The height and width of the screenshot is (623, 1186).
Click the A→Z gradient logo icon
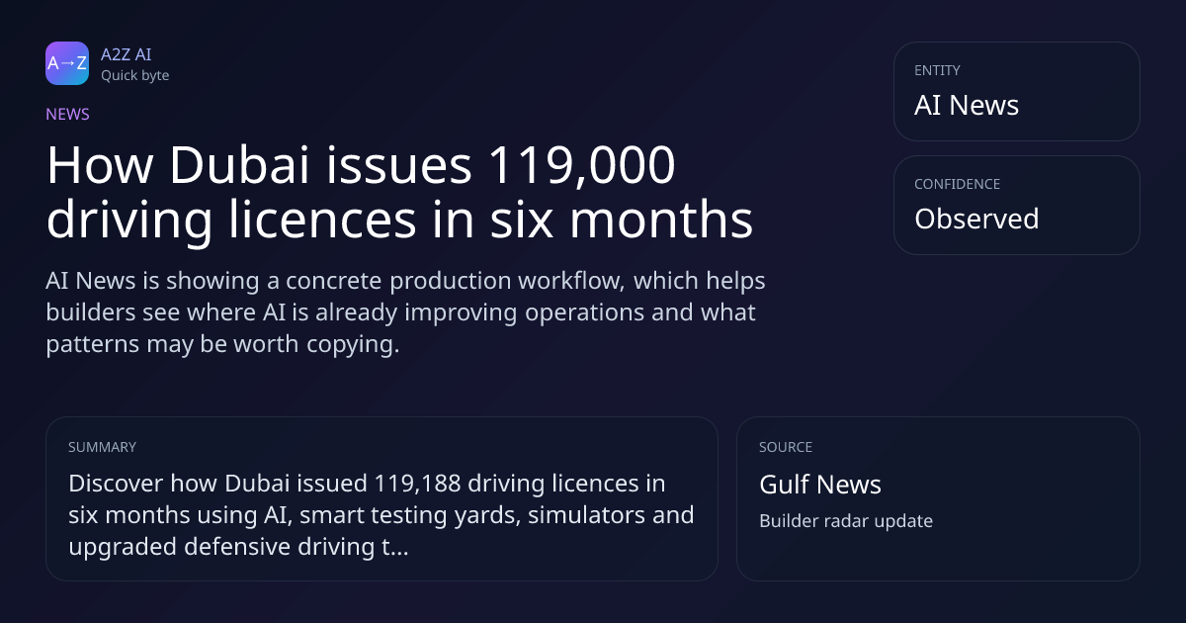tap(67, 63)
